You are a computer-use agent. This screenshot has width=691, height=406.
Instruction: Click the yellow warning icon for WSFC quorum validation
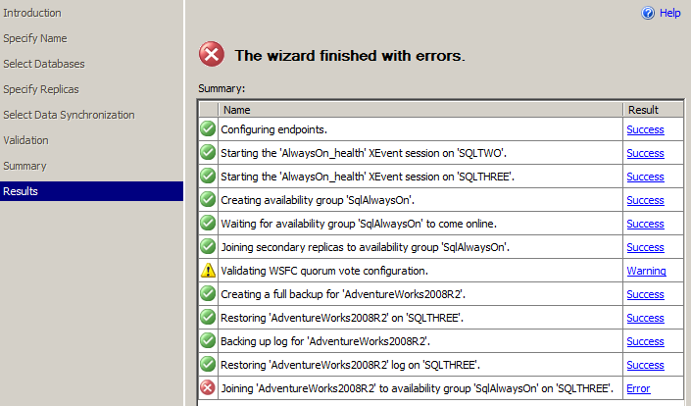[208, 271]
